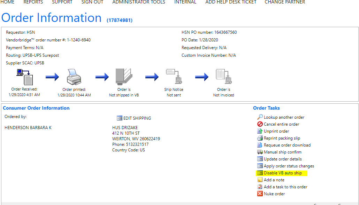The width and height of the screenshot is (359, 205).
Task: Click the HUS DRIZAKE recipient name
Action: point(125,127)
